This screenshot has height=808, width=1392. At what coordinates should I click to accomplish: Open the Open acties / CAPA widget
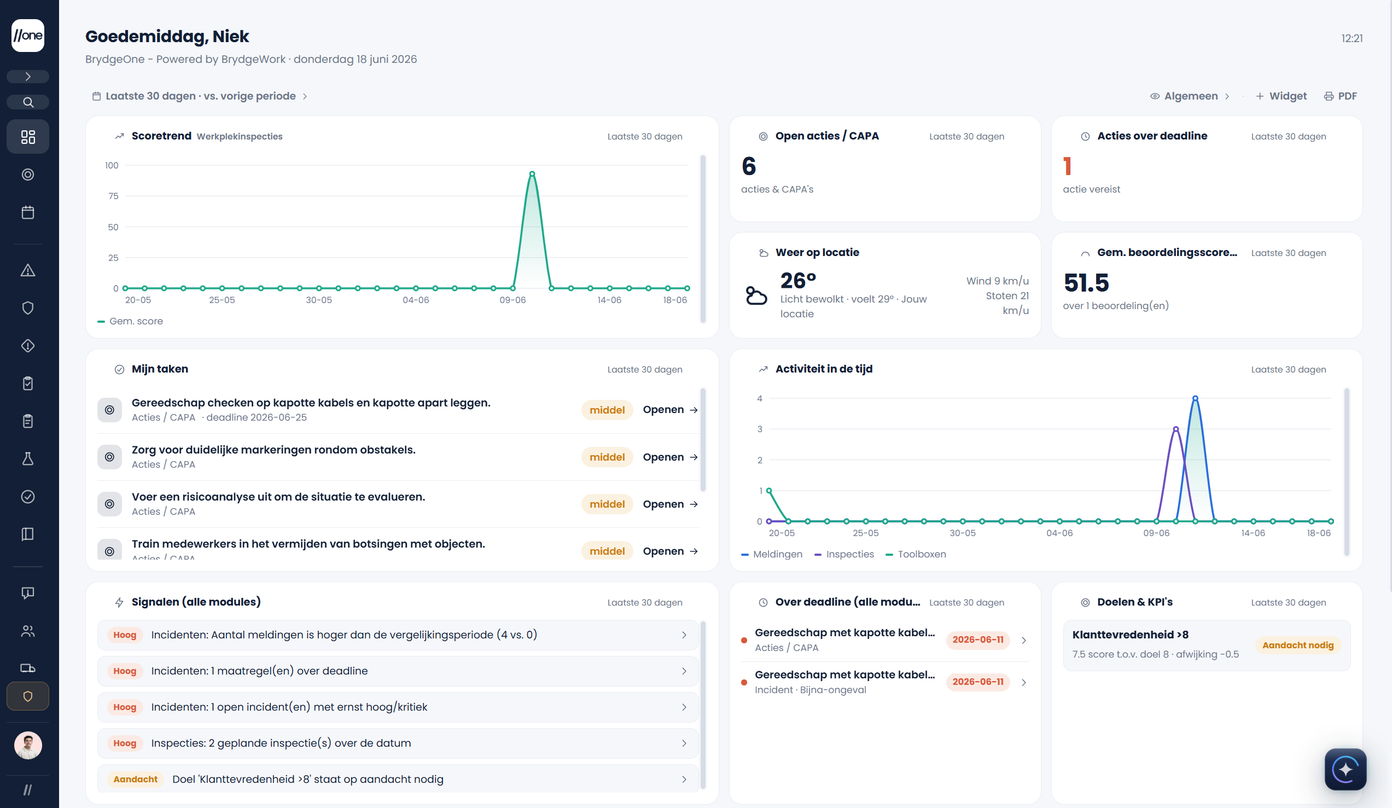[885, 168]
